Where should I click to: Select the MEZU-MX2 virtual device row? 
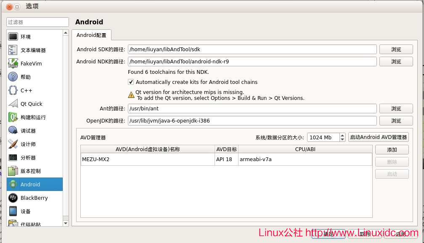(x=147, y=159)
